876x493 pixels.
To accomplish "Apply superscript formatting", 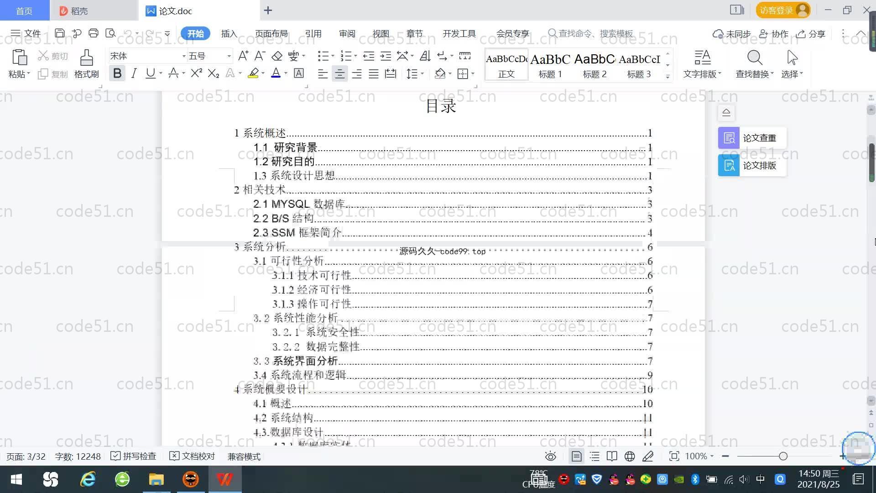I will (197, 73).
